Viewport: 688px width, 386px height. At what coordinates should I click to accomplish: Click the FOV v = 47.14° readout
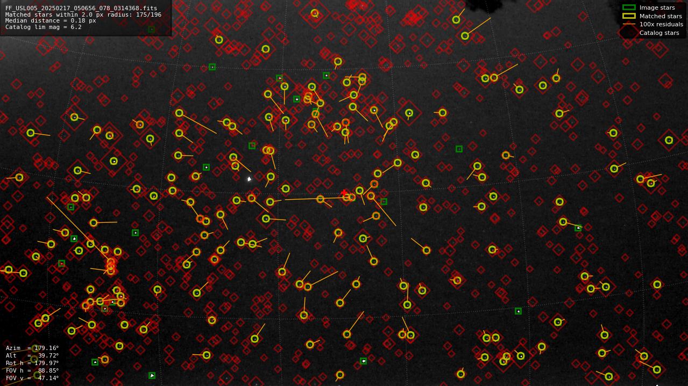coord(32,378)
